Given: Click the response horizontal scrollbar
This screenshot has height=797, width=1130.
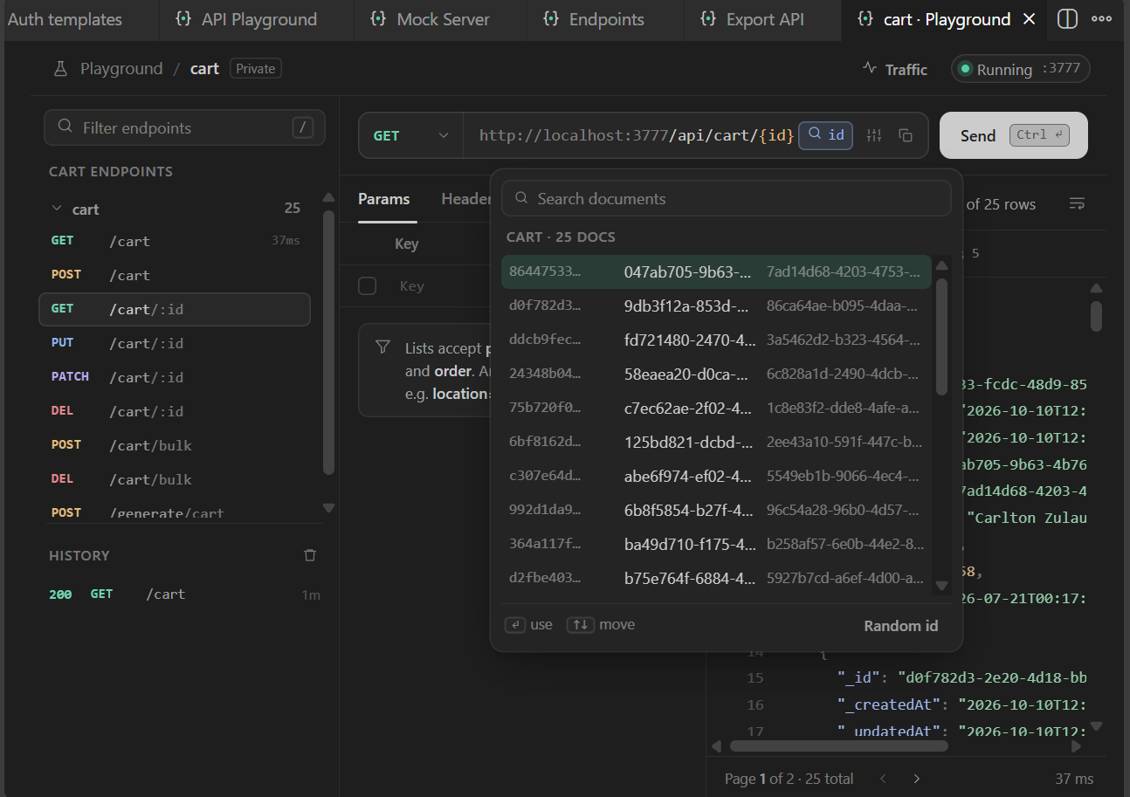Looking at the screenshot, I should point(838,746).
